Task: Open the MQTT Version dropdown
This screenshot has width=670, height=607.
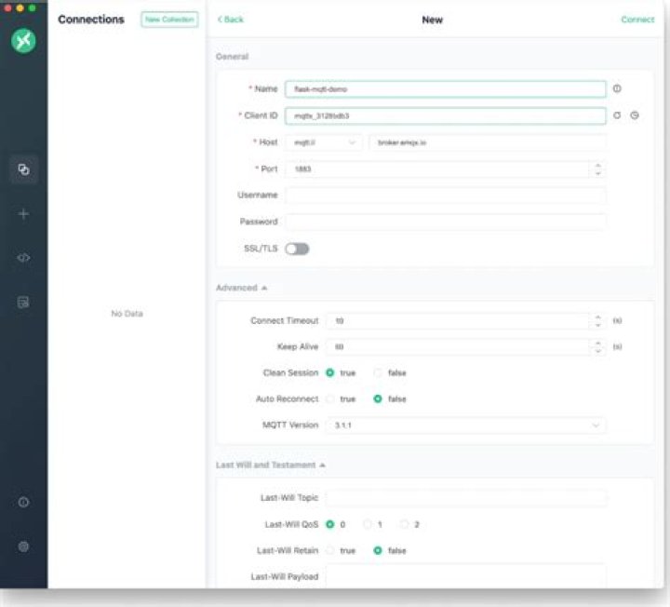Action: [466, 425]
